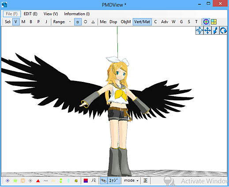Select the 3D orbit rotate view control

[199, 31]
